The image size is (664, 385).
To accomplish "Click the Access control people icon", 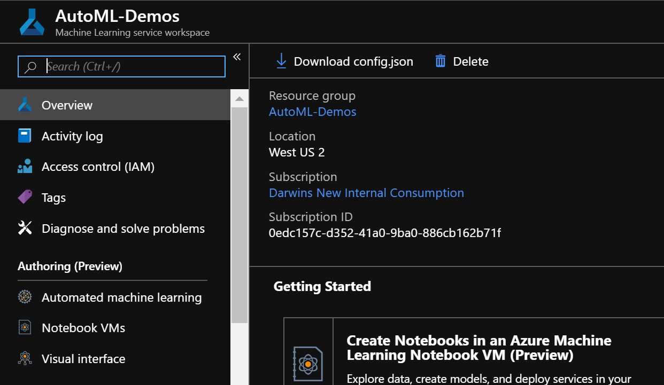I will tap(25, 167).
